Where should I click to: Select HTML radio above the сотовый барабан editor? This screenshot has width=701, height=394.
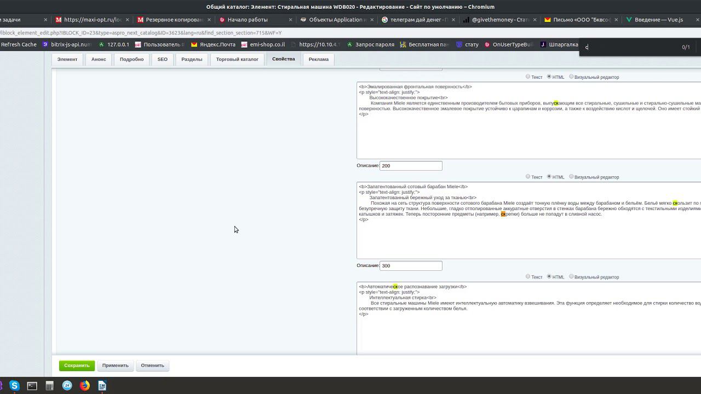pyautogui.click(x=549, y=176)
